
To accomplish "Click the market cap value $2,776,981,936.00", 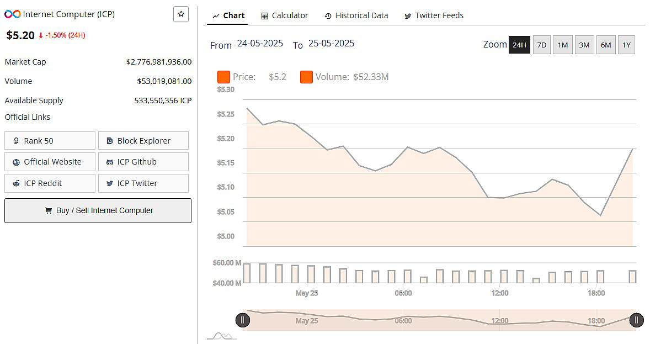I will point(159,62).
